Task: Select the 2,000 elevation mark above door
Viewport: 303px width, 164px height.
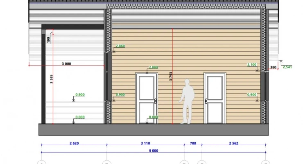Action: click(x=153, y=67)
